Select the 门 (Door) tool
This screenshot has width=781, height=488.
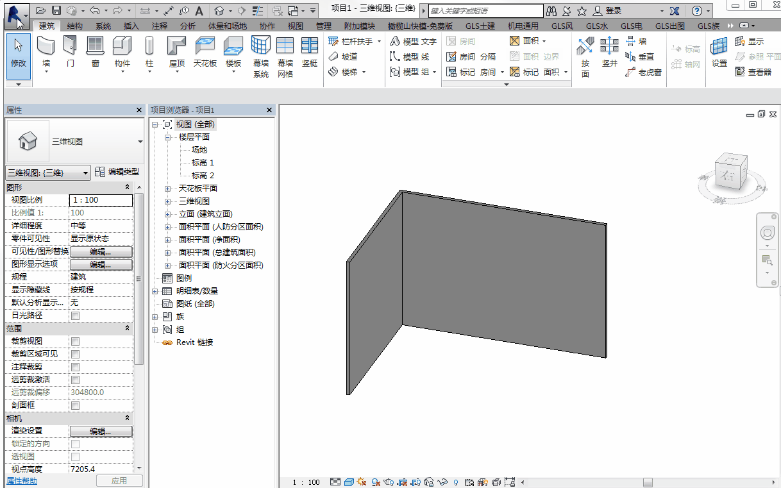tap(71, 52)
